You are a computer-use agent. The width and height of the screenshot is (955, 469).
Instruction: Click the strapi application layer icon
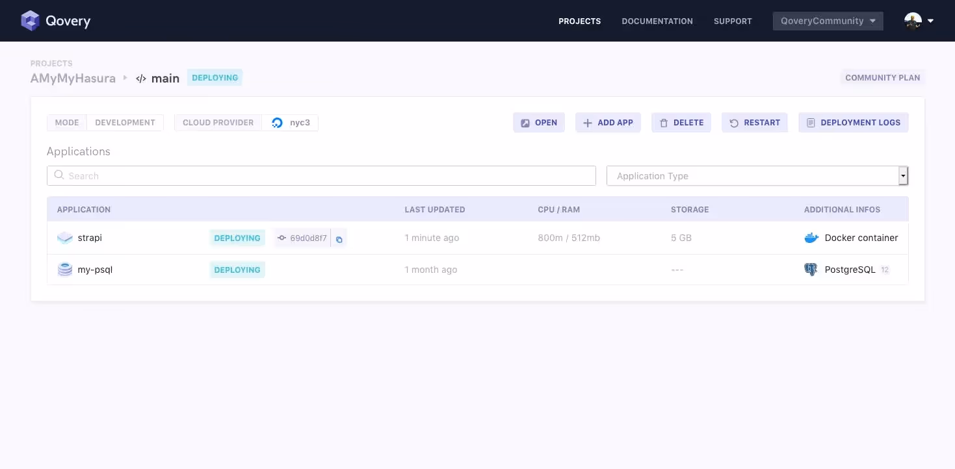pos(65,238)
